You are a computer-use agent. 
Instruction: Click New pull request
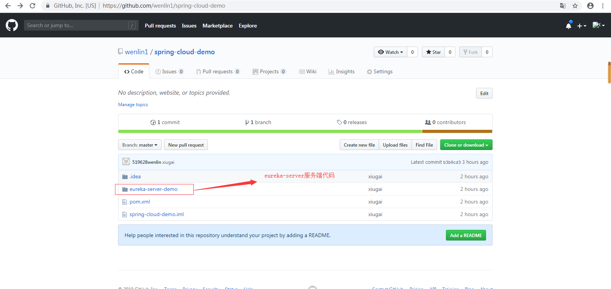pyautogui.click(x=186, y=145)
